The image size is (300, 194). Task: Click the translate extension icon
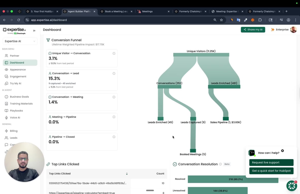pyautogui.click(x=238, y=20)
